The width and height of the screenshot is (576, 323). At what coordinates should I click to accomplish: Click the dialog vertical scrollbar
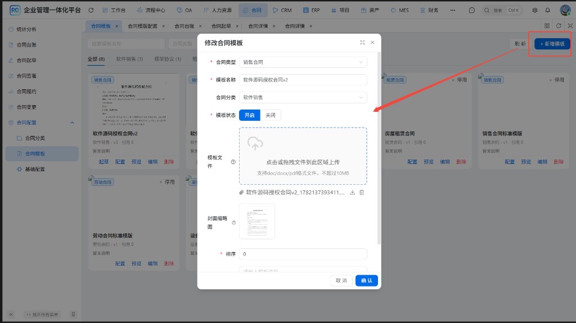(379, 148)
